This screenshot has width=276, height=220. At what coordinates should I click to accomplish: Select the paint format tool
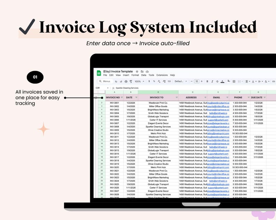[131, 81]
